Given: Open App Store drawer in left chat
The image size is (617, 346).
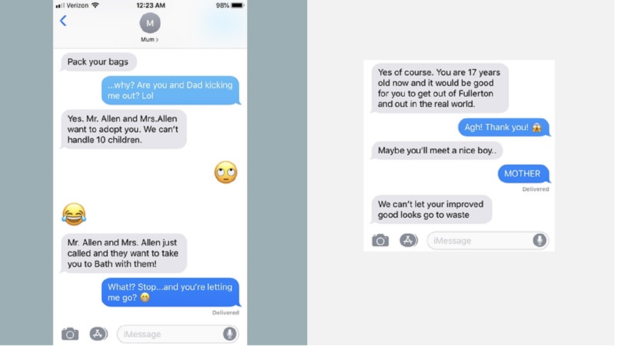Looking at the screenshot, I should 98,334.
